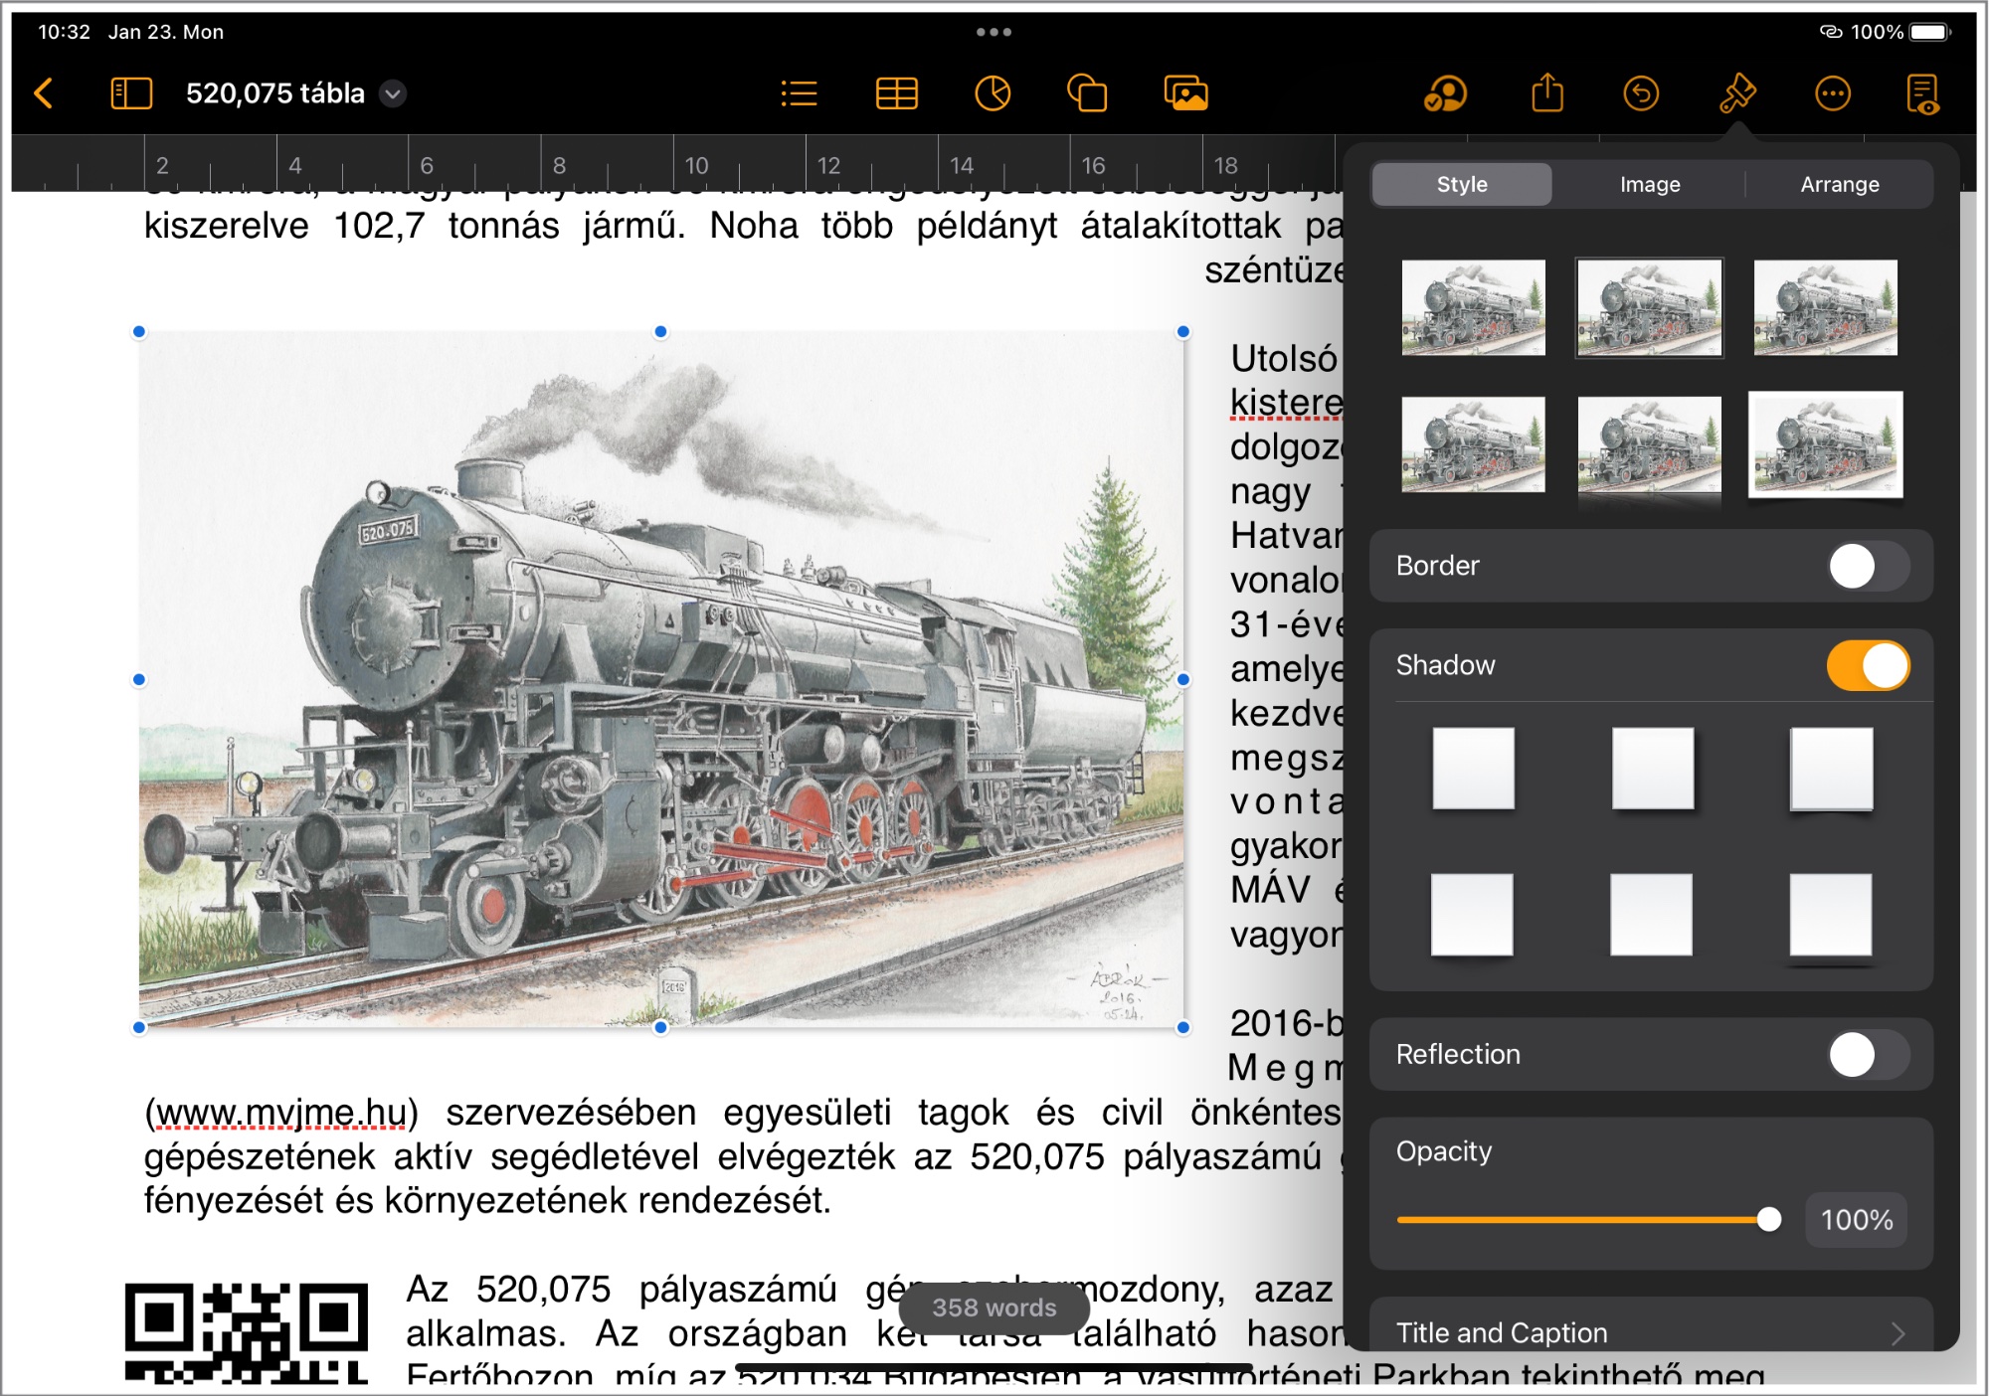
Task: Tap the Format paintbrush icon
Action: (1737, 93)
